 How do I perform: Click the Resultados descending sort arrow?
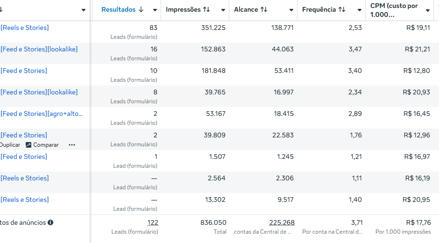pyautogui.click(x=141, y=10)
